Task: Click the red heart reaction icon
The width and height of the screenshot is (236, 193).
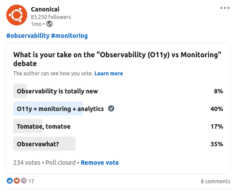Action: (x=17, y=181)
